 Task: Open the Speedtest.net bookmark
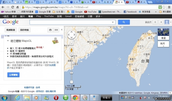pos(110,12)
